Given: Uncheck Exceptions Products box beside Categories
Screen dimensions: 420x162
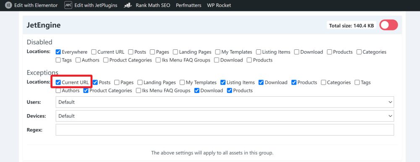Looking at the screenshot, I should 294,82.
